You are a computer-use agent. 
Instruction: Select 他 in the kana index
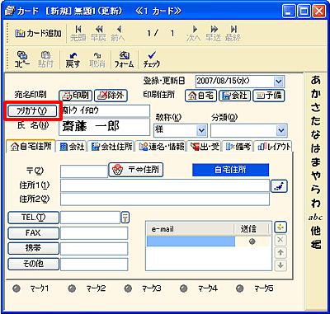click(x=315, y=231)
